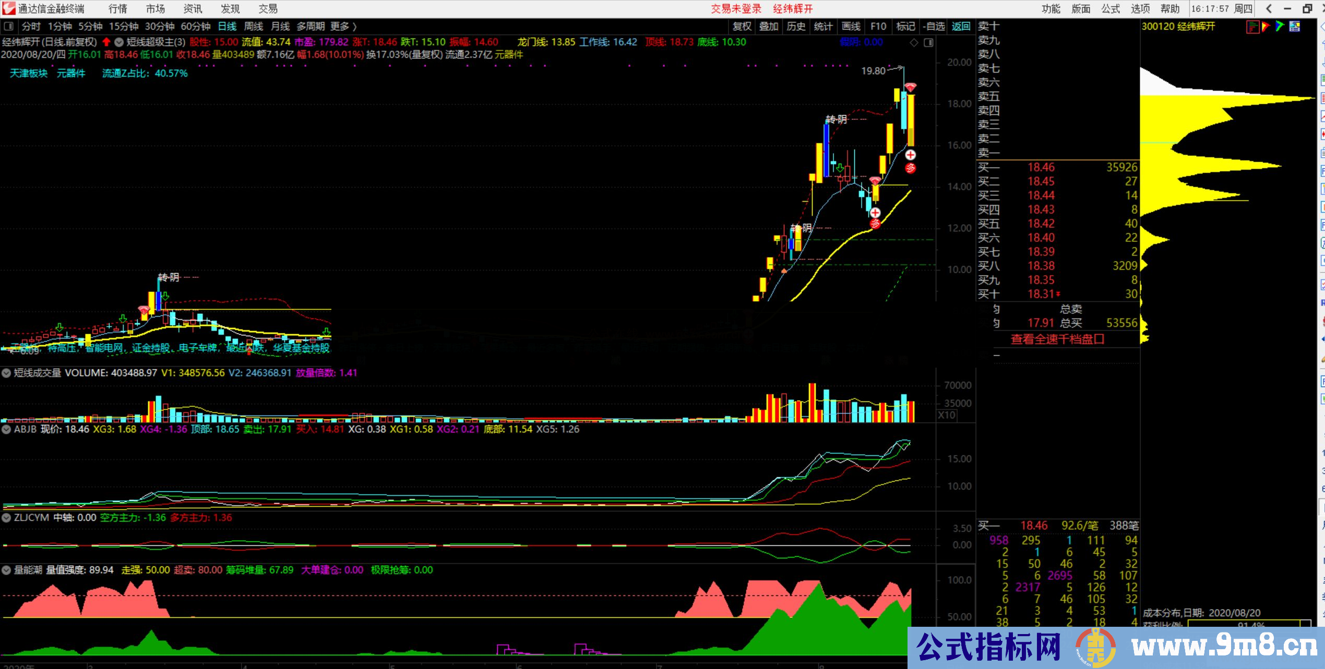Select the 60分钟 period tab
The height and width of the screenshot is (669, 1325).
point(195,27)
